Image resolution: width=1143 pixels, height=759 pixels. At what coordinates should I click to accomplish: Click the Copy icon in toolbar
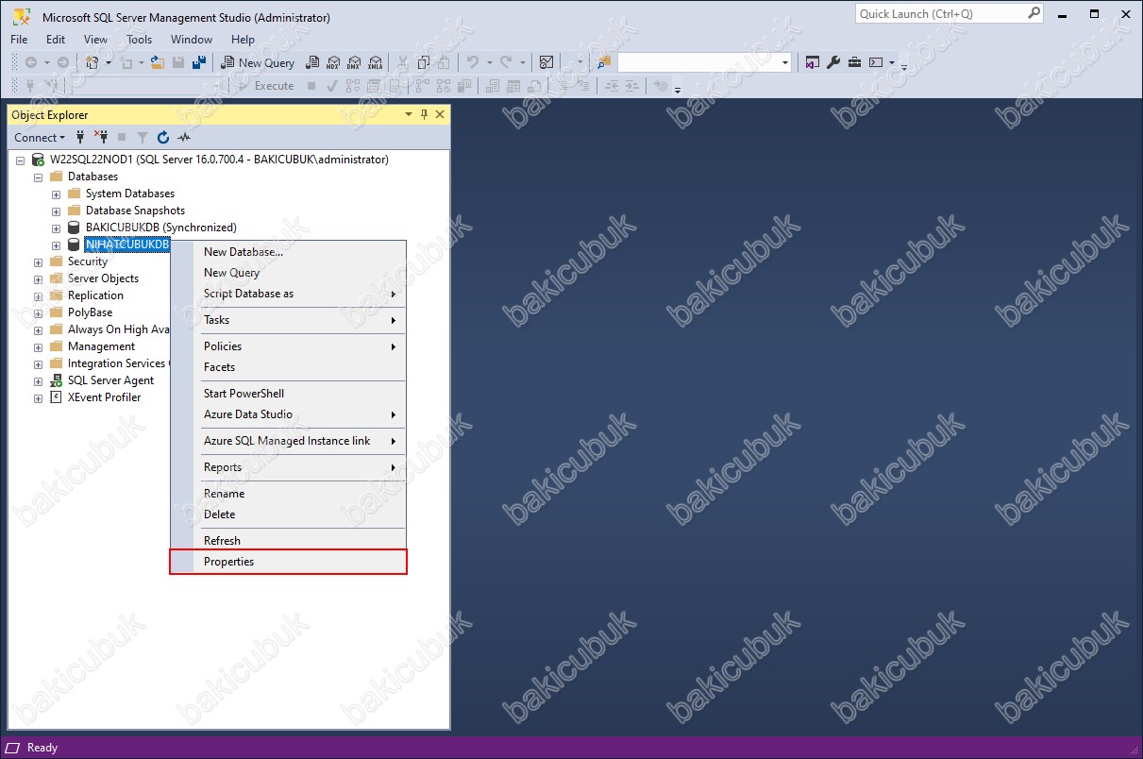pyautogui.click(x=423, y=62)
